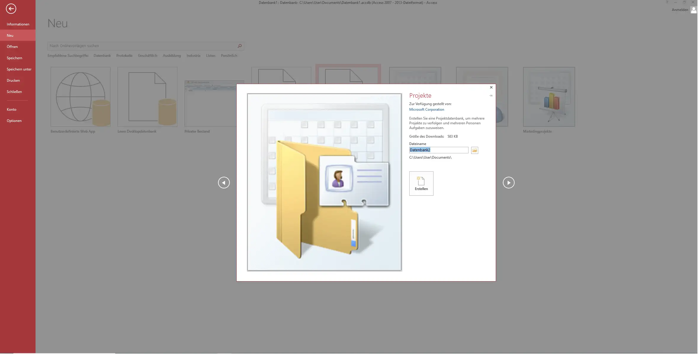This screenshot has width=698, height=354.
Task: Click the Dateiname input field
Action: pyautogui.click(x=438, y=150)
